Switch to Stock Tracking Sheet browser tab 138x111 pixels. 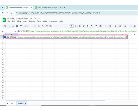click(47, 8)
